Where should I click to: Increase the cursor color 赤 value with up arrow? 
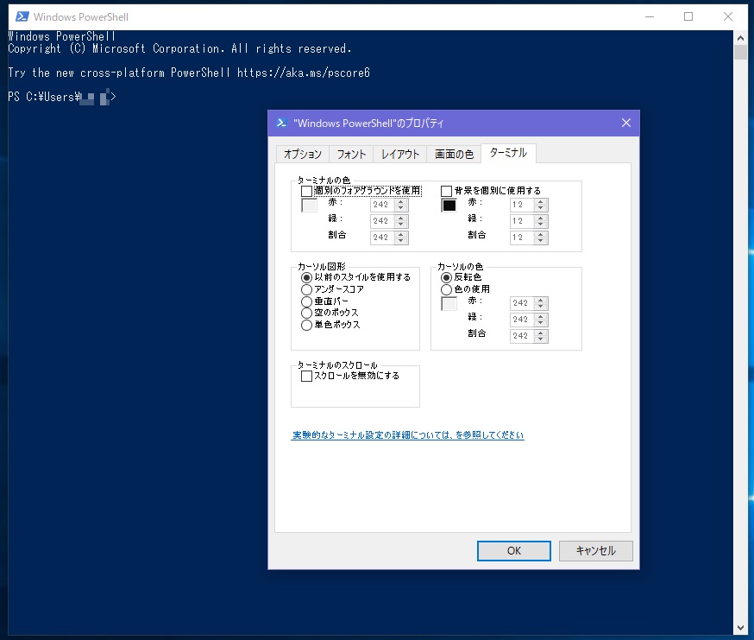pos(541,300)
